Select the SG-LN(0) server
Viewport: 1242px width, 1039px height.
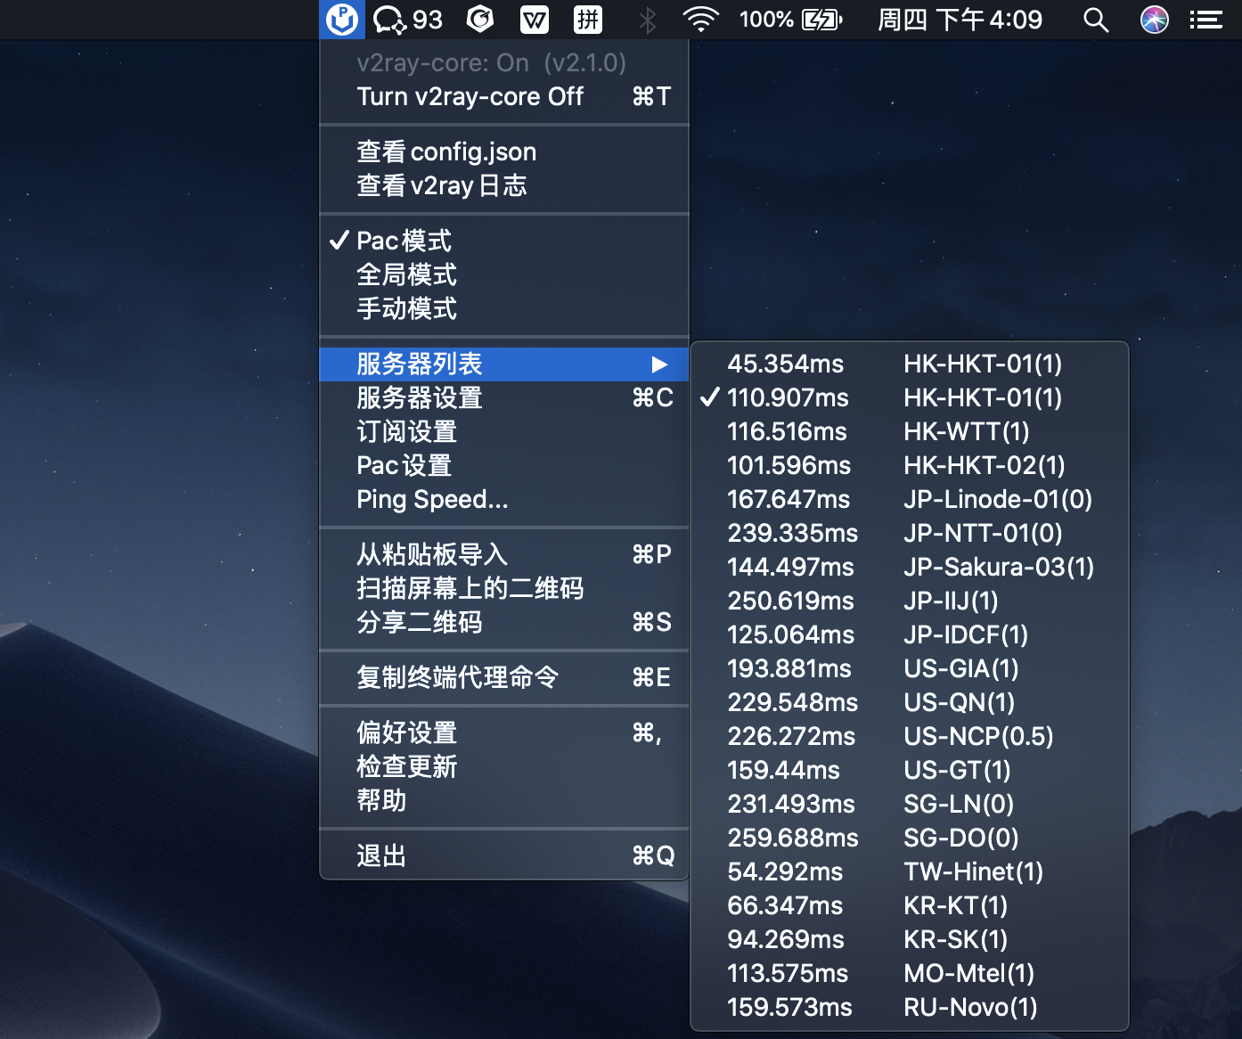[x=910, y=804]
